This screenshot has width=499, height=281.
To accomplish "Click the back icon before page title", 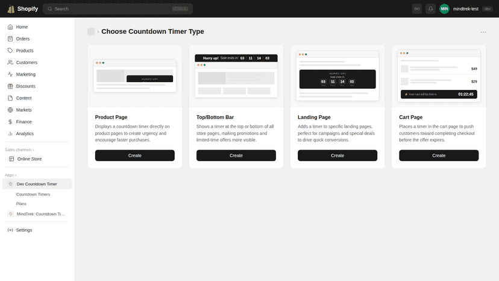I will [x=91, y=31].
